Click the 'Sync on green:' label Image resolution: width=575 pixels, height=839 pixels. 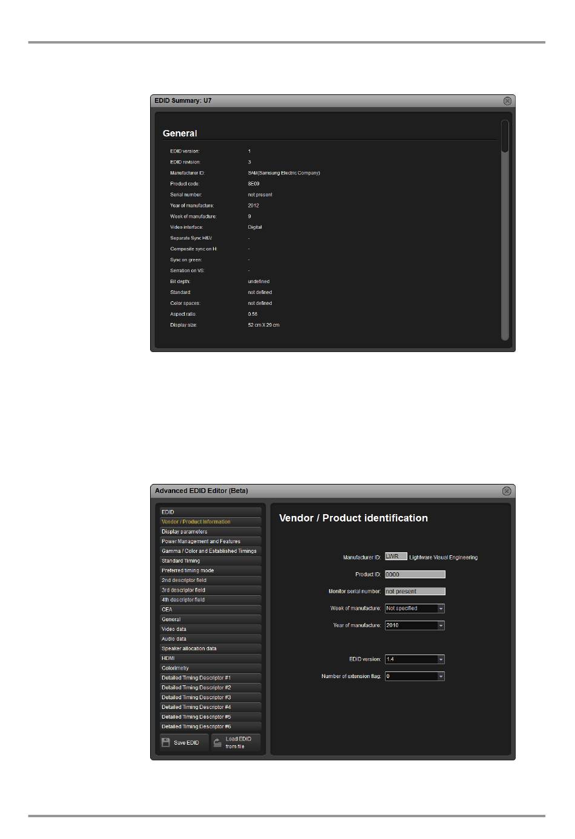[x=186, y=260]
